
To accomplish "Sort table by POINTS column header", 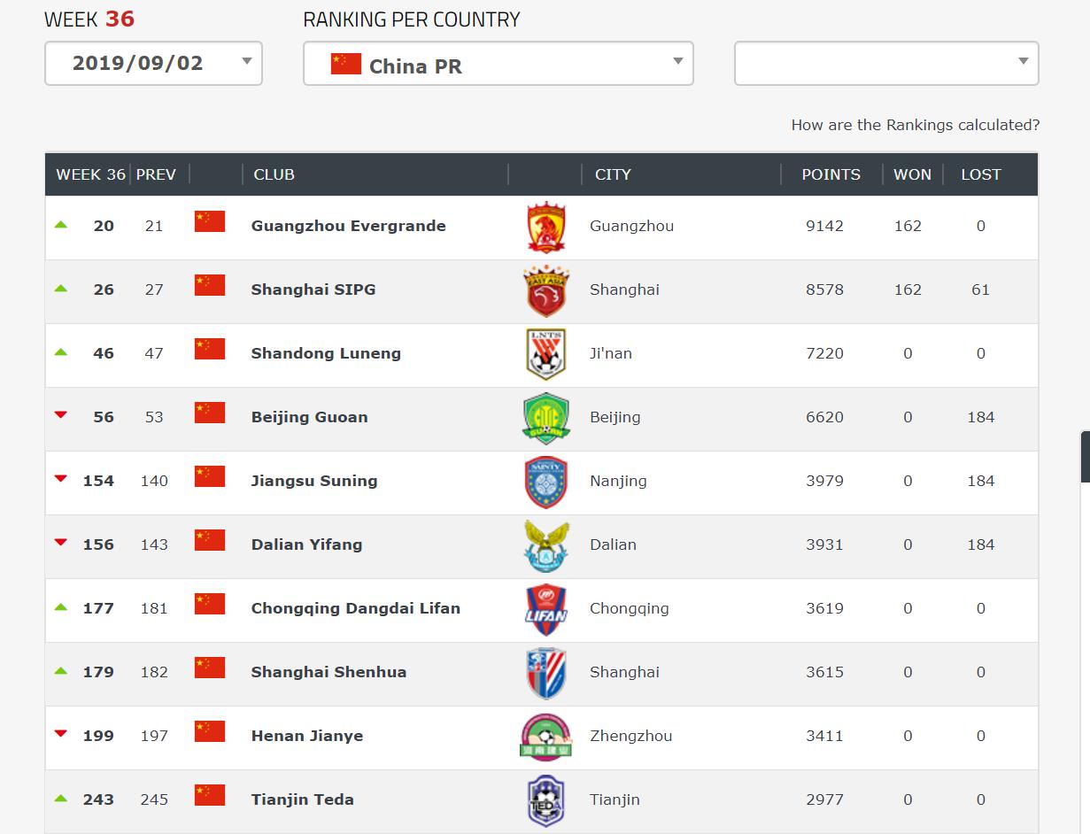I will click(x=831, y=174).
